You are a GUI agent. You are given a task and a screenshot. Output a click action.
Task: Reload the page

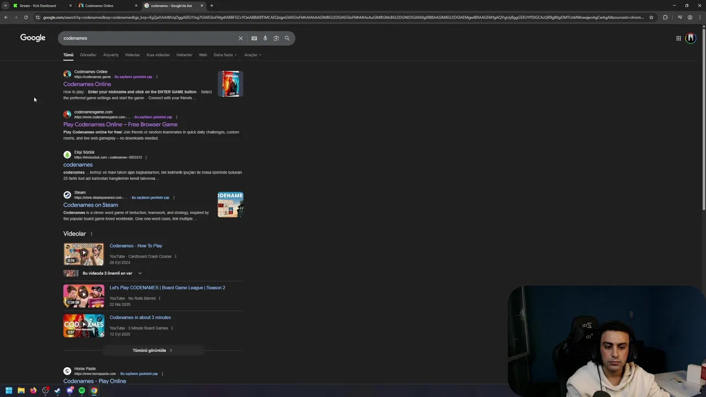(x=26, y=17)
